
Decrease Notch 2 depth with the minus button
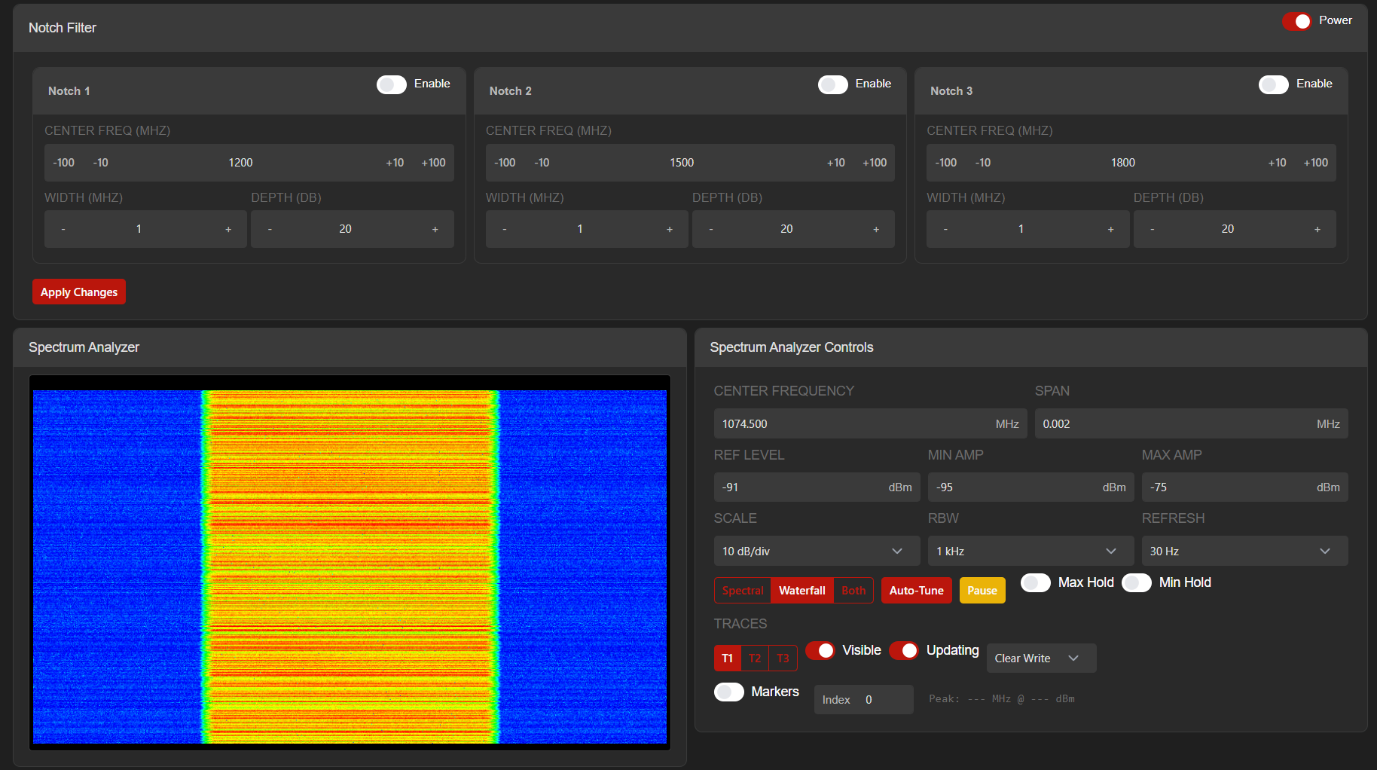pos(710,228)
